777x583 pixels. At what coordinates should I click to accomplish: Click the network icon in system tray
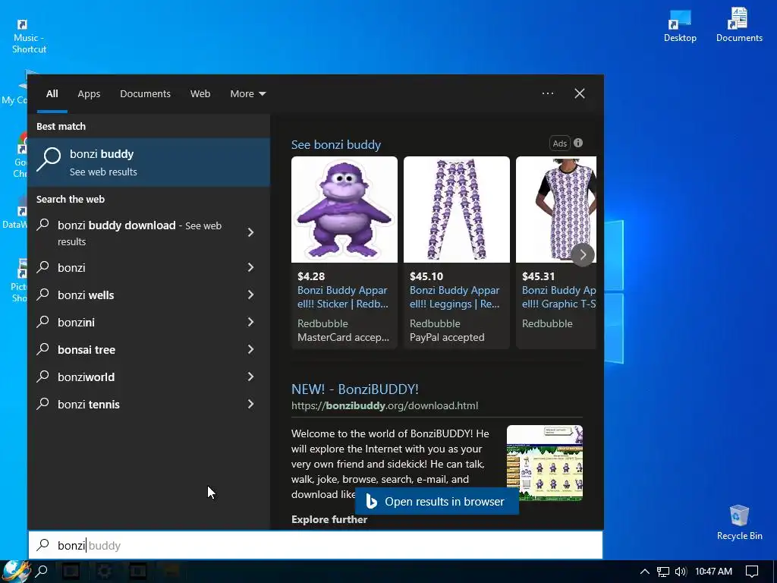point(662,572)
